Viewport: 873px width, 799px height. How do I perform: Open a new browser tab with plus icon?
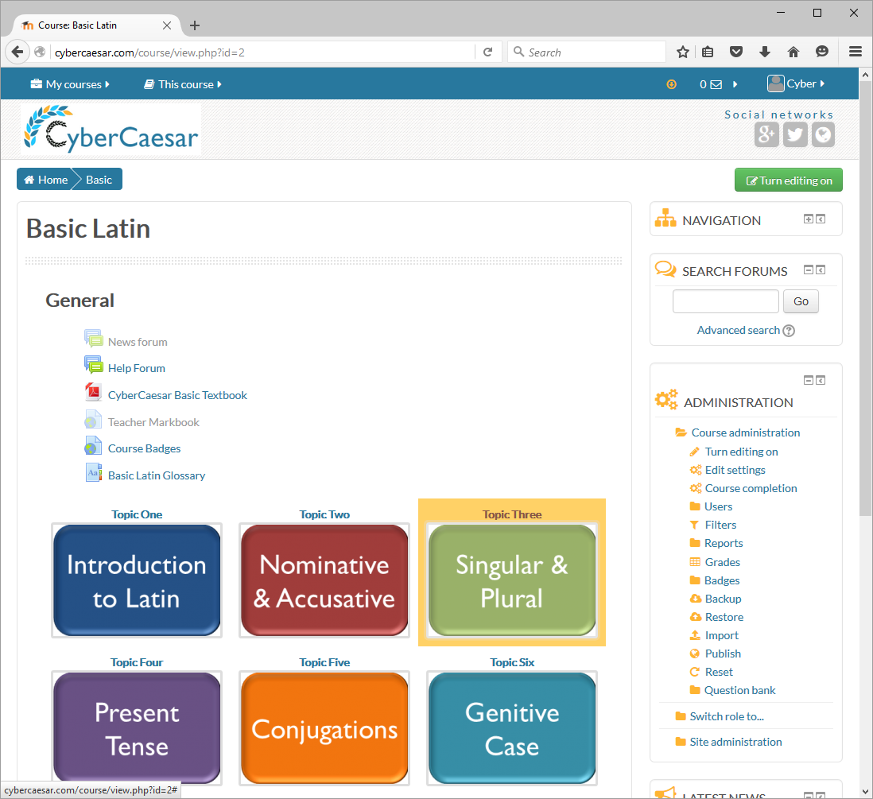(195, 25)
